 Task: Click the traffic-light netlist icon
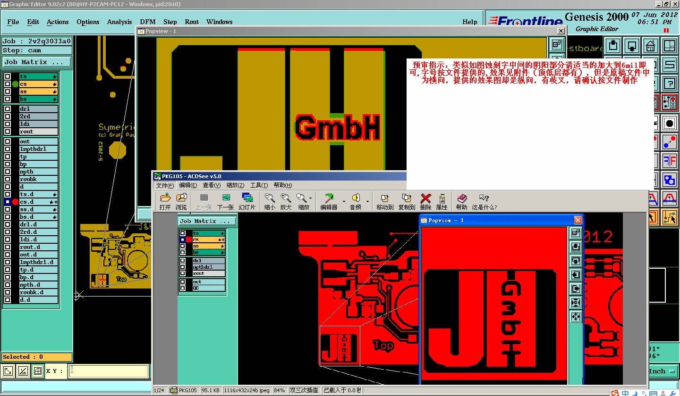(669, 102)
